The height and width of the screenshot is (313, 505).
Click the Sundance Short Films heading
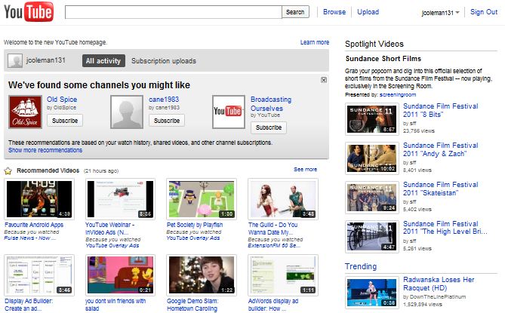pos(383,59)
